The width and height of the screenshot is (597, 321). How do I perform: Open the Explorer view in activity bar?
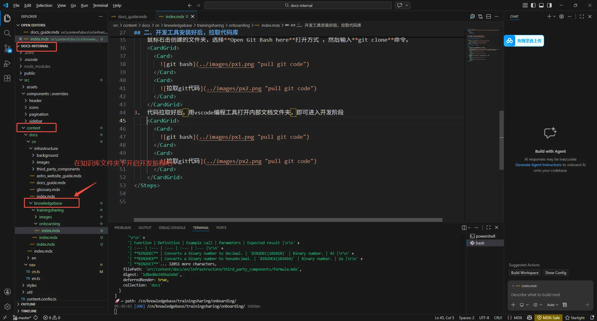click(7, 18)
